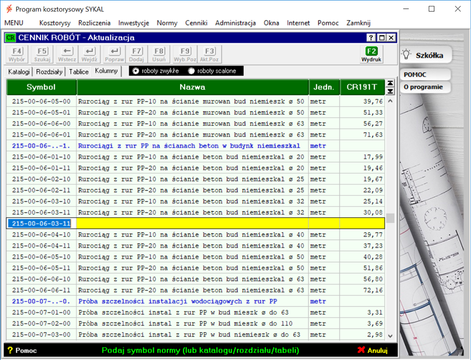
Task: Switch to the Rozdziały tab
Action: pyautogui.click(x=49, y=72)
